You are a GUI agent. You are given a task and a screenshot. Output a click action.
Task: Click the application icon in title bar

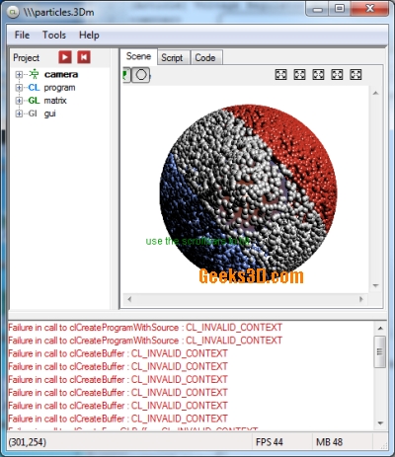point(13,13)
